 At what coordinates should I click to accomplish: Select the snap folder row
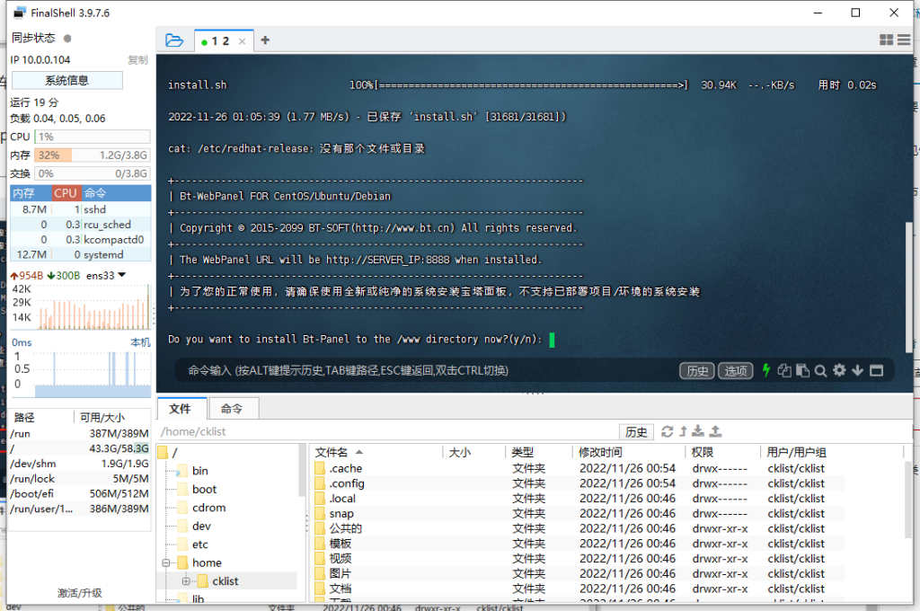click(578, 514)
